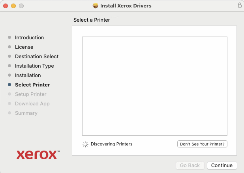
Task: Click inside the empty printer list box
Action: (155, 86)
